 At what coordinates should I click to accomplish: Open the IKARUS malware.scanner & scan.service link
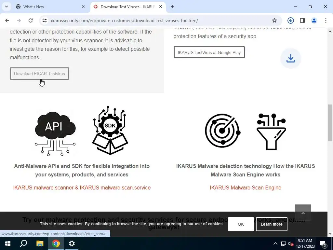point(82,187)
